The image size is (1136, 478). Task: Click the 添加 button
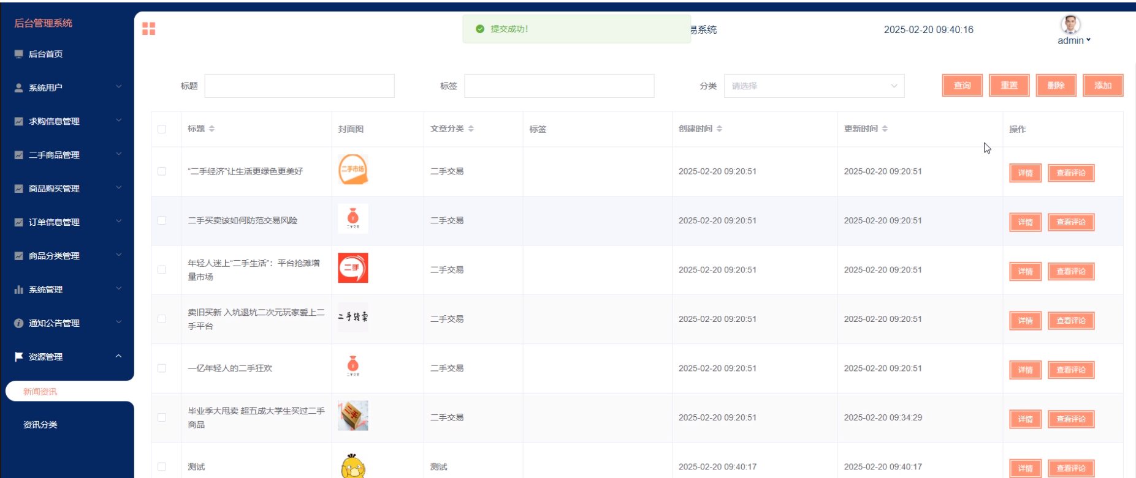tap(1103, 86)
